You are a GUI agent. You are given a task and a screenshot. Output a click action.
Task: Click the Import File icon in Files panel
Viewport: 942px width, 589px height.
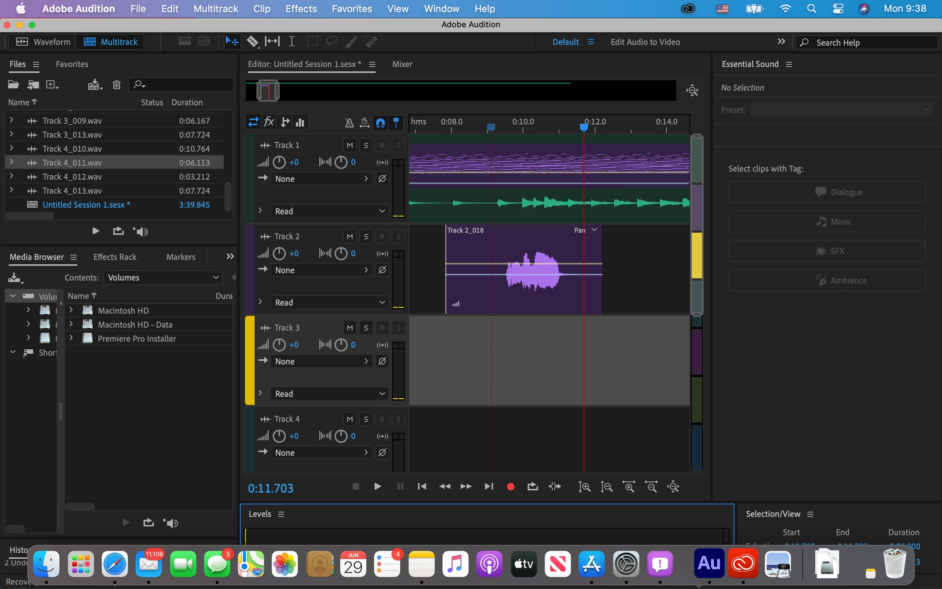[33, 85]
